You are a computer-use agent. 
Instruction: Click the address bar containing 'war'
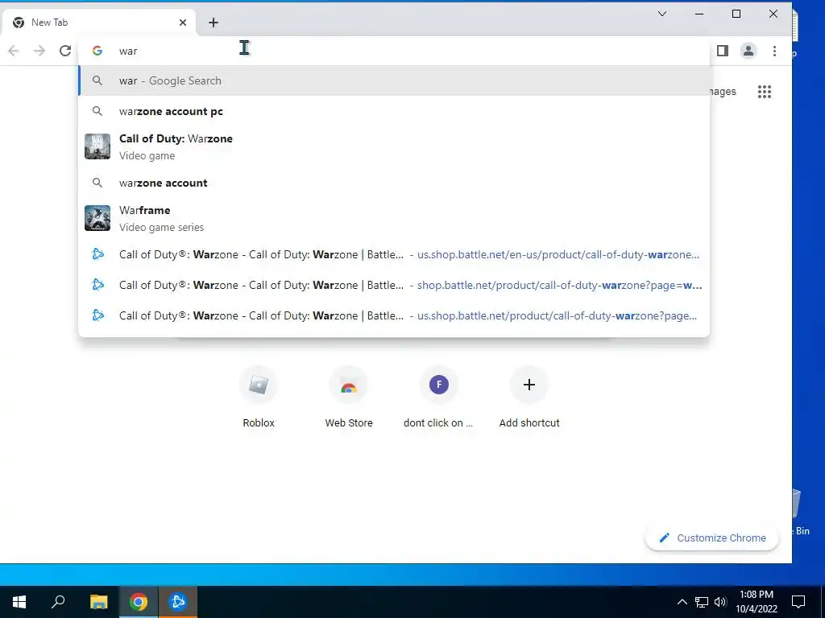pos(393,51)
